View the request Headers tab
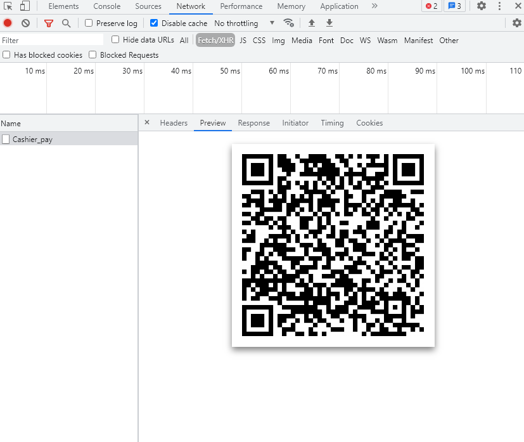Image resolution: width=524 pixels, height=442 pixels. point(174,122)
